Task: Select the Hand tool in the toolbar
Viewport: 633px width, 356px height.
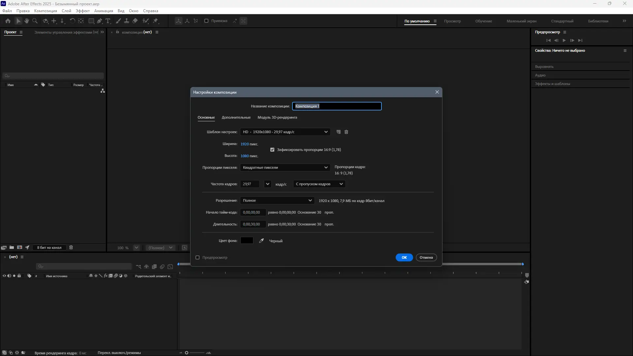Action: [x=26, y=21]
